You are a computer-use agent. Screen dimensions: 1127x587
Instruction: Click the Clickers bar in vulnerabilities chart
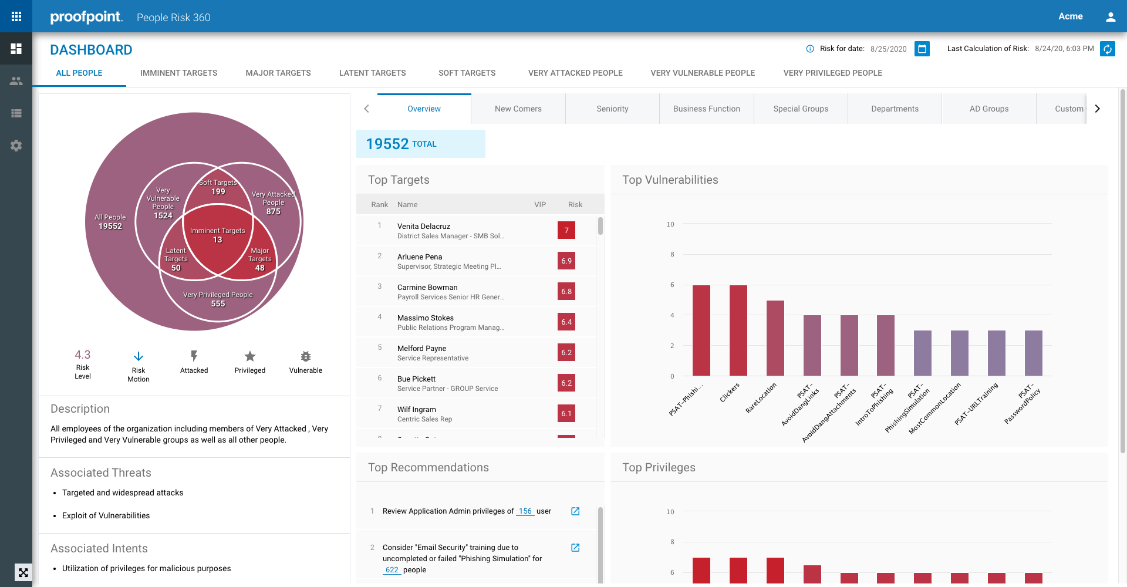tap(738, 330)
